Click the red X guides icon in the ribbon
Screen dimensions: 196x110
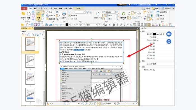148,12
